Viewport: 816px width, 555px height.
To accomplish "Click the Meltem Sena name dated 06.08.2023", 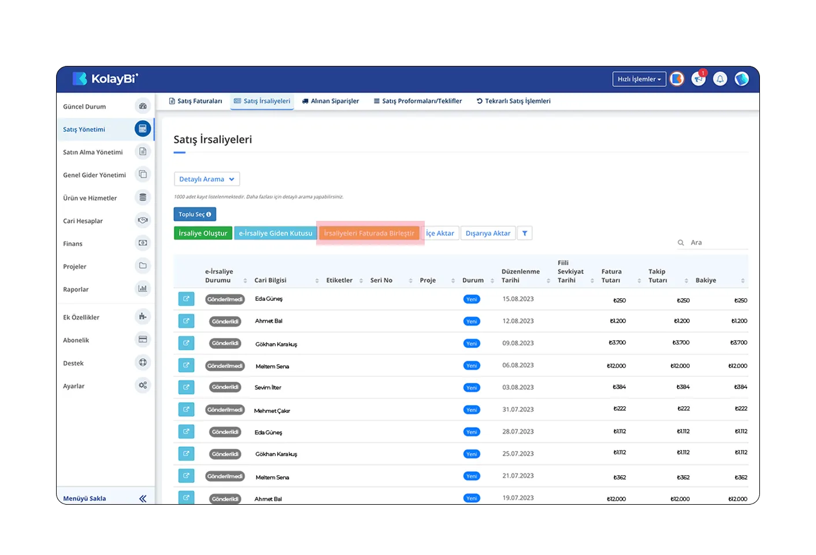I will point(272,367).
